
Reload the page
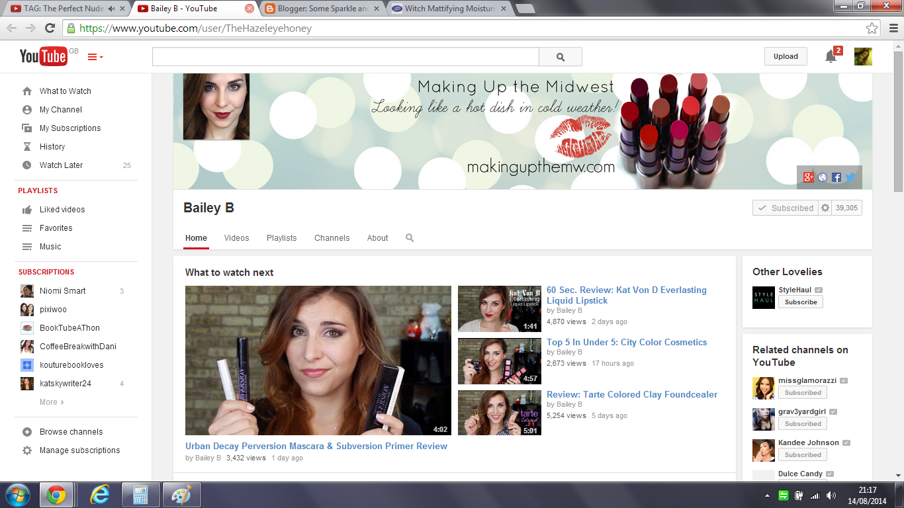point(50,28)
